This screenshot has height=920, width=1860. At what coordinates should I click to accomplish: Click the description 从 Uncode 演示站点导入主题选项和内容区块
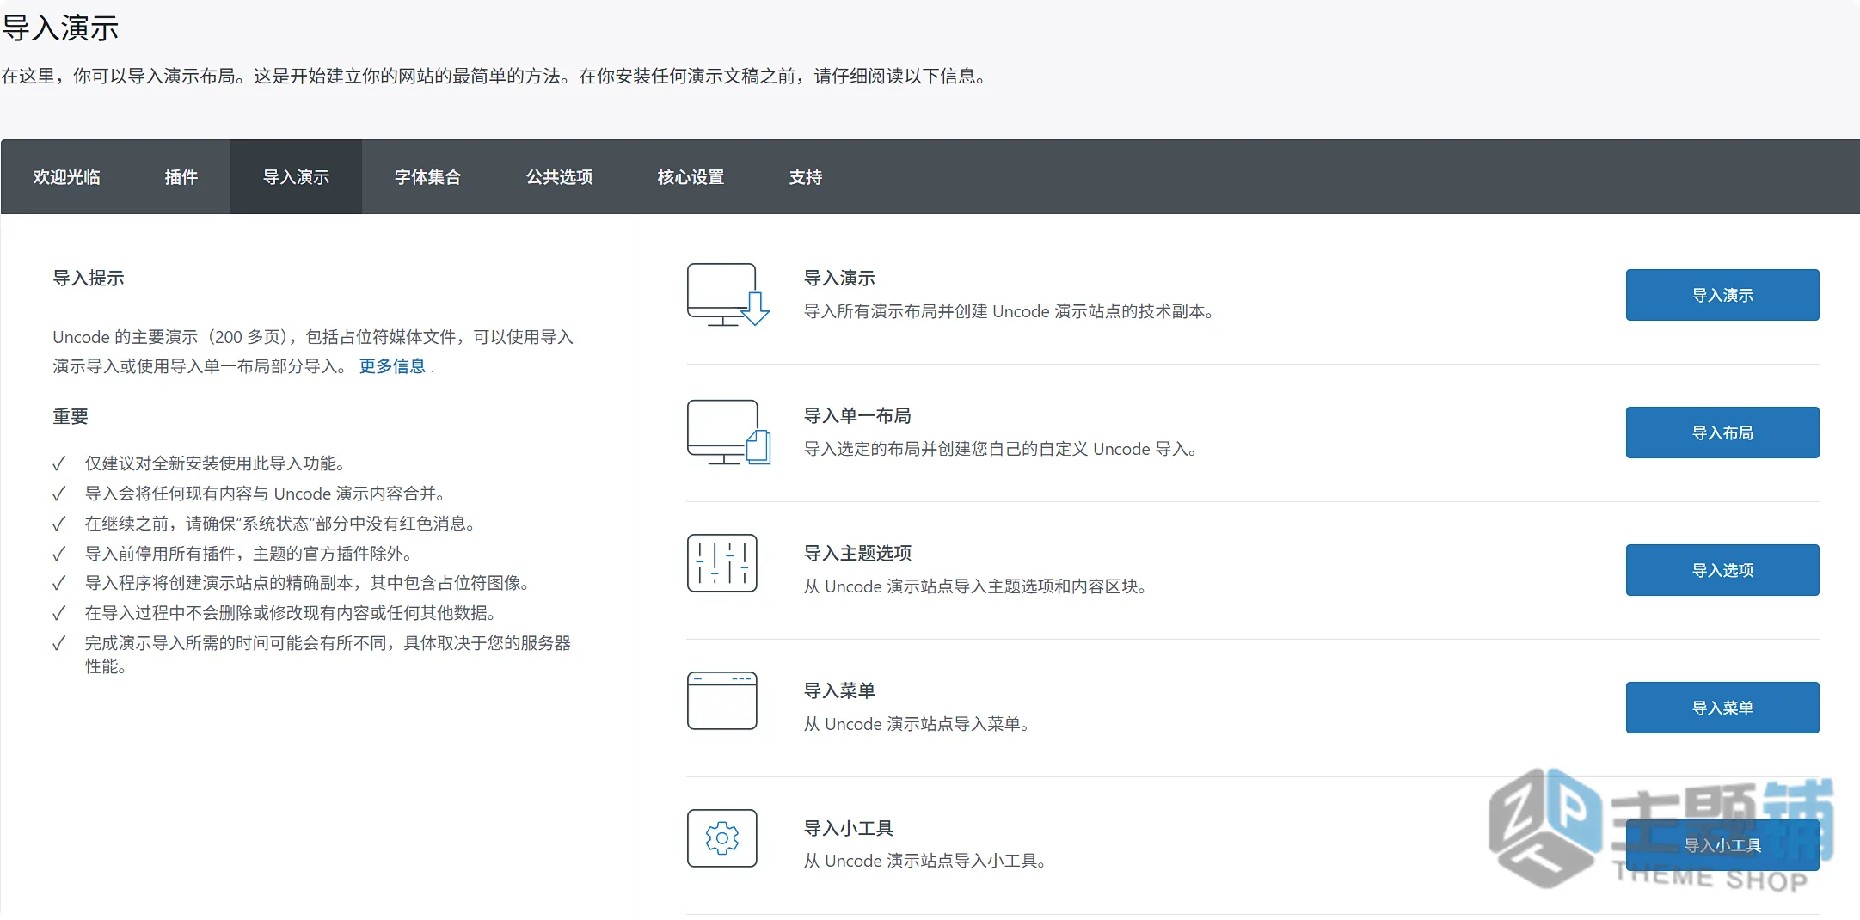click(975, 586)
